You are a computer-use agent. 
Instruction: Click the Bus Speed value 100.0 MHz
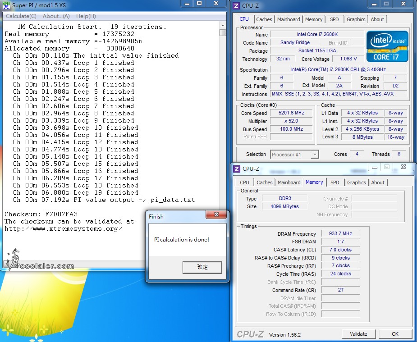tap(291, 129)
